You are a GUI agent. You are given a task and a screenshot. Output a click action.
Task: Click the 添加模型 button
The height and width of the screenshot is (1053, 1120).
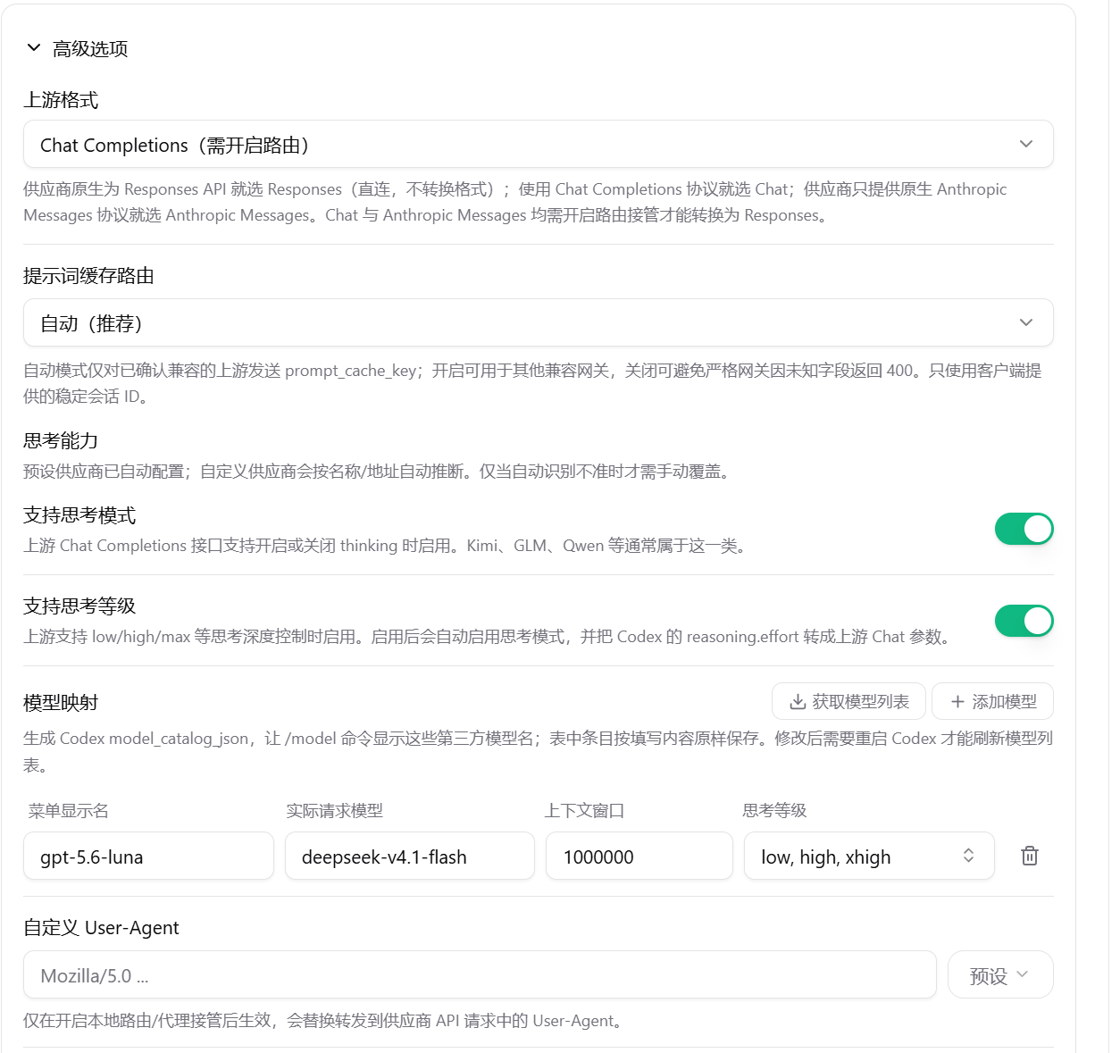click(992, 701)
